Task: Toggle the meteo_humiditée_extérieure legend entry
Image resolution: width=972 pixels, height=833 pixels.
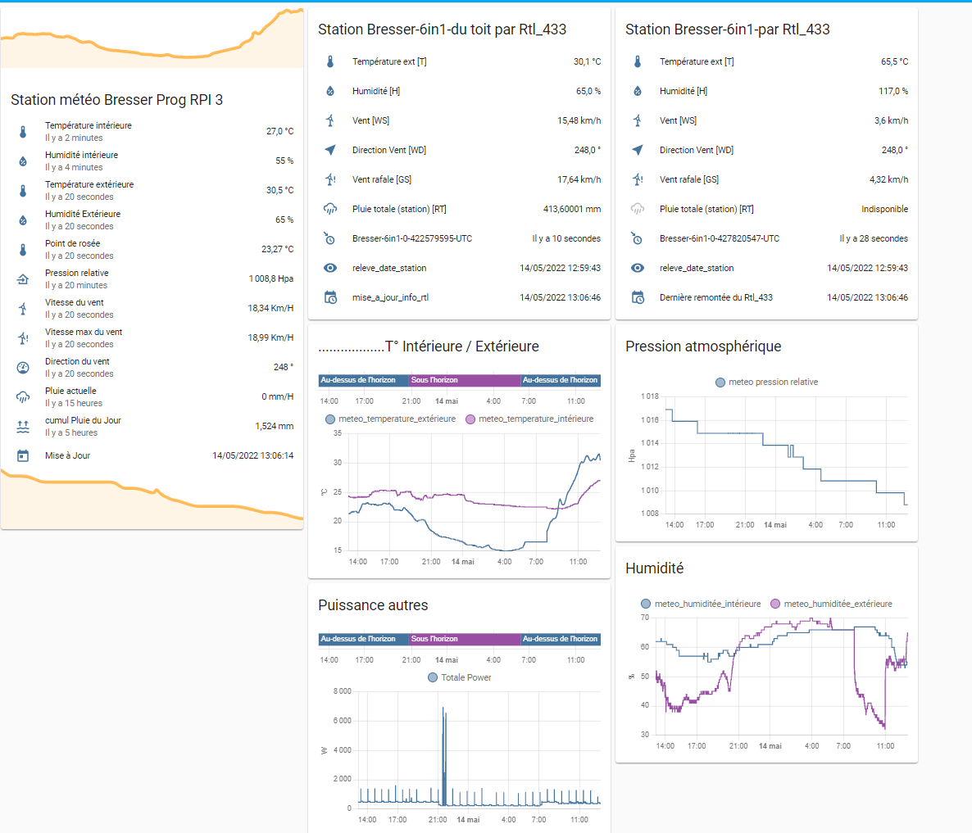Action: pos(831,604)
